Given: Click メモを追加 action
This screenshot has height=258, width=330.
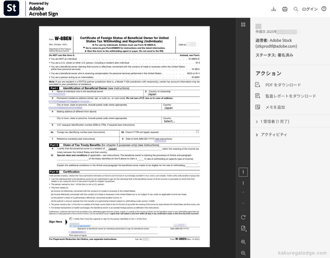Looking at the screenshot, I should point(275,107).
